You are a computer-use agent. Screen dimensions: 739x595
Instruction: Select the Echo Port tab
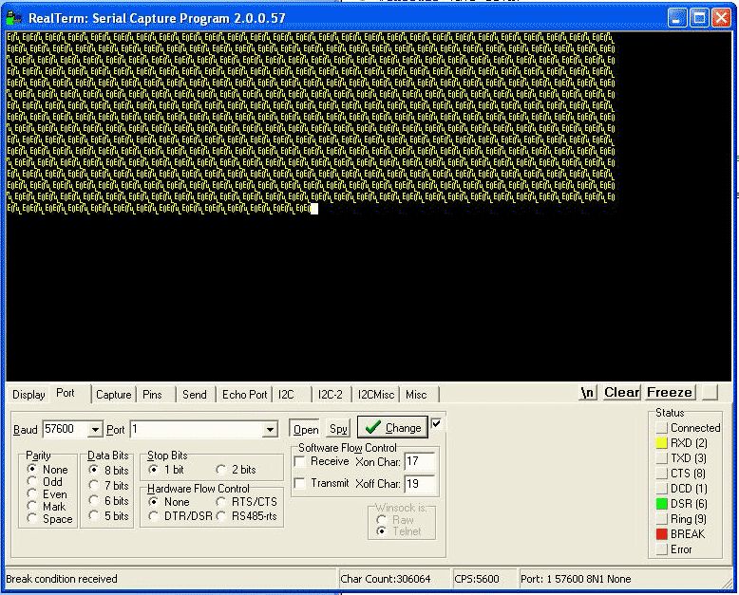(x=244, y=395)
